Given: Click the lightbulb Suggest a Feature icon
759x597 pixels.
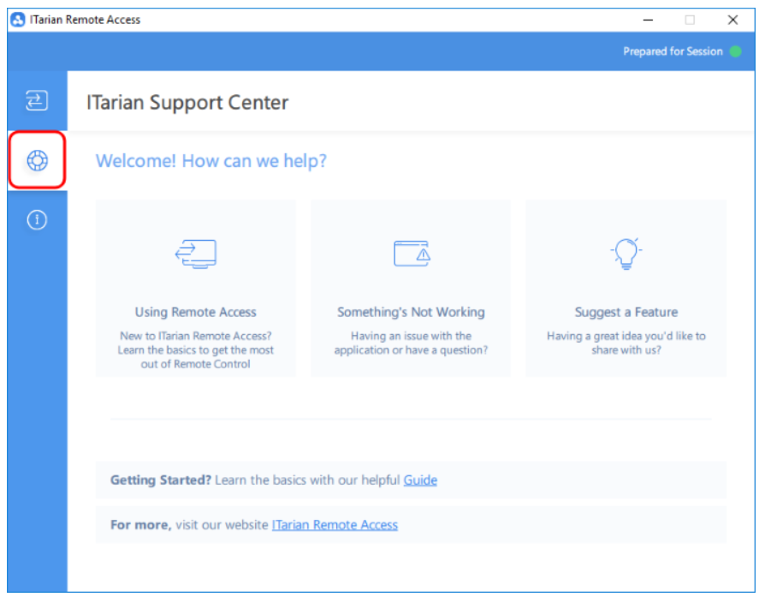Looking at the screenshot, I should 626,254.
